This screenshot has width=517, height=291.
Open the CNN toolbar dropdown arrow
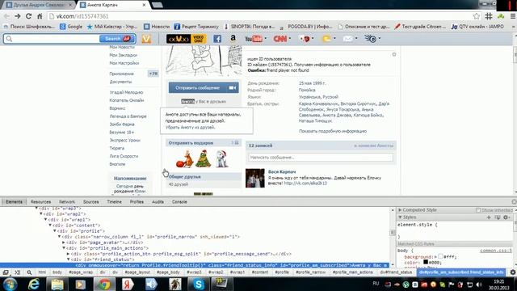290,39
